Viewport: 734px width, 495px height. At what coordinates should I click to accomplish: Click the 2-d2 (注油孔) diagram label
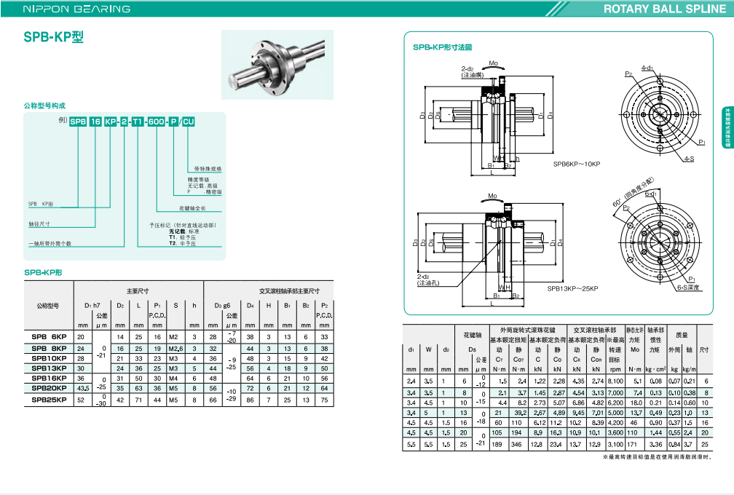pos(428,280)
